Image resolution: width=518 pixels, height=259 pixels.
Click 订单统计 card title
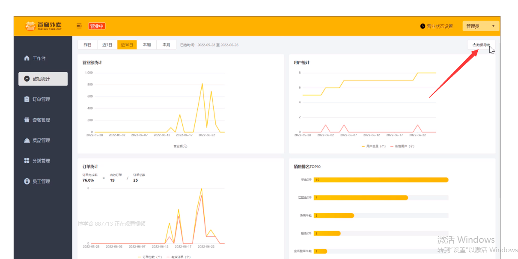[90, 166]
